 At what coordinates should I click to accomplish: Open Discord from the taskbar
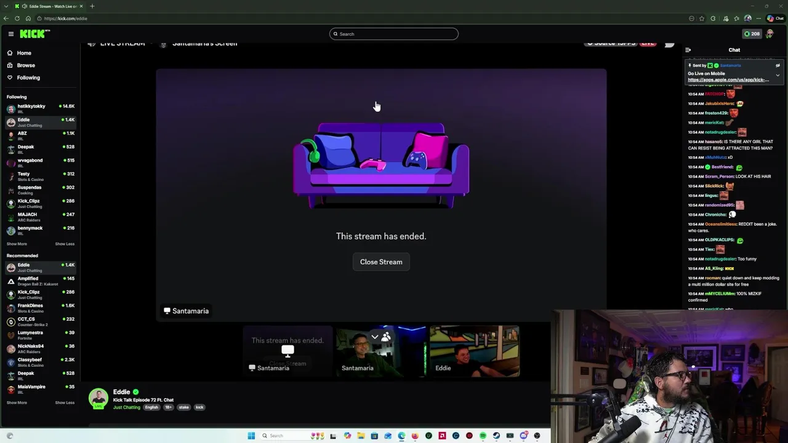524,436
